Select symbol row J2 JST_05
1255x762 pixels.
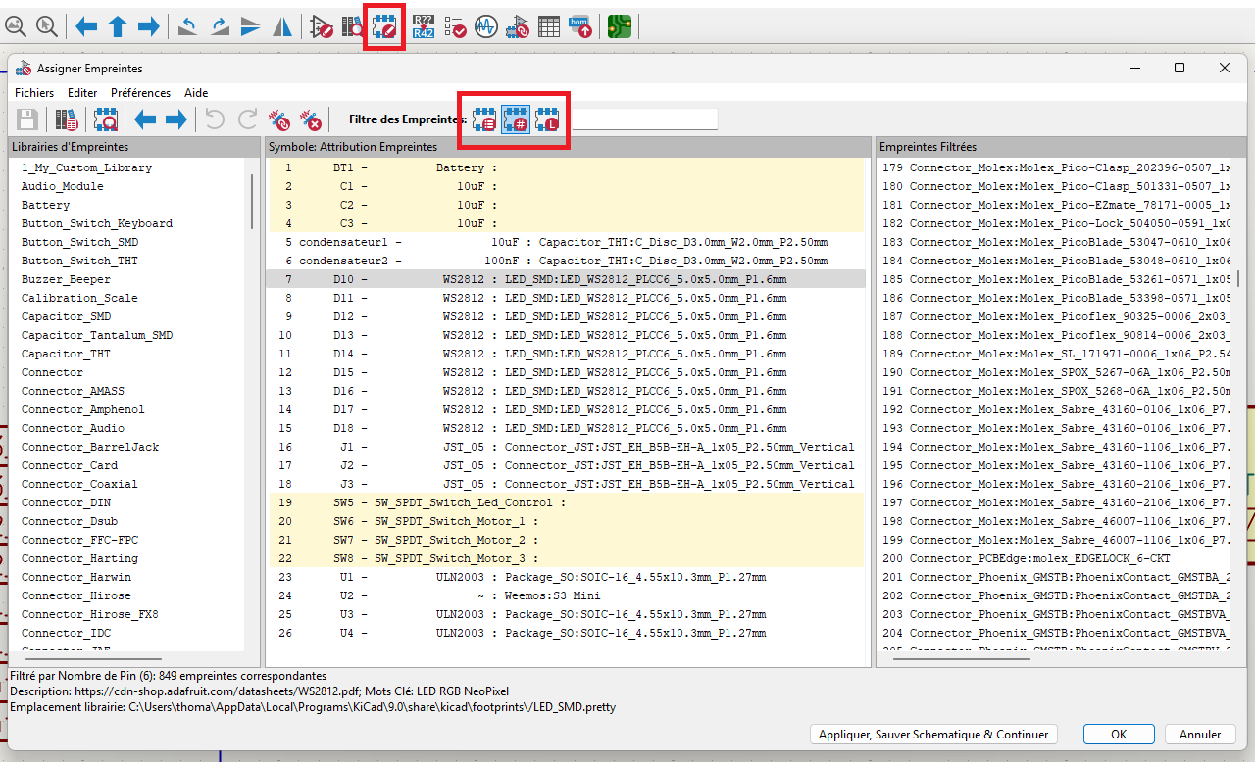pos(568,465)
